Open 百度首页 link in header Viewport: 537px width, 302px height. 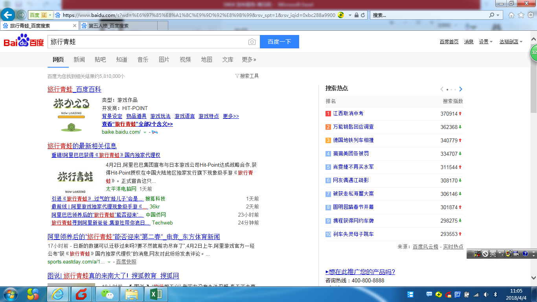point(449,42)
